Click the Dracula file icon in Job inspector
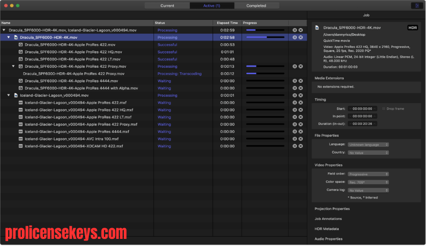The image size is (426, 246). [317, 27]
